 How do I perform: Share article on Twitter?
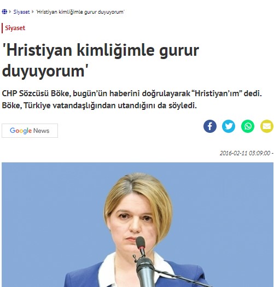tap(229, 126)
